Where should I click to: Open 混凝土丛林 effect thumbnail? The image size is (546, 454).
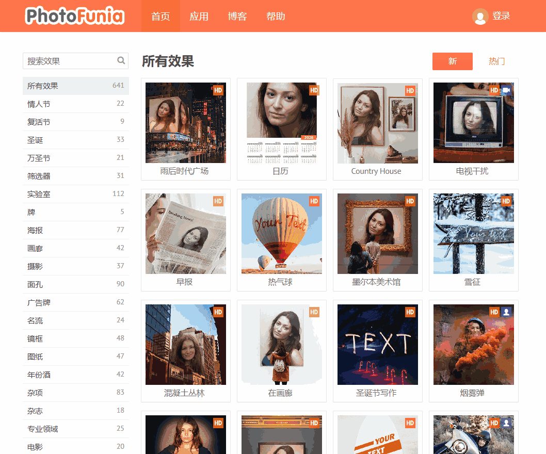pyautogui.click(x=186, y=345)
